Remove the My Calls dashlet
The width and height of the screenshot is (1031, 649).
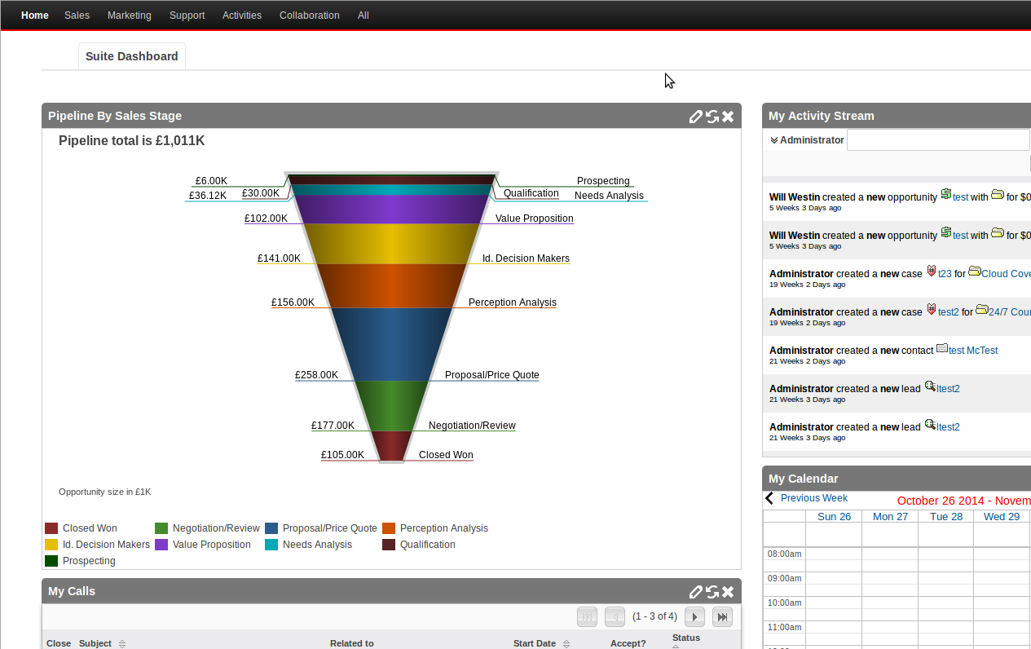[728, 592]
